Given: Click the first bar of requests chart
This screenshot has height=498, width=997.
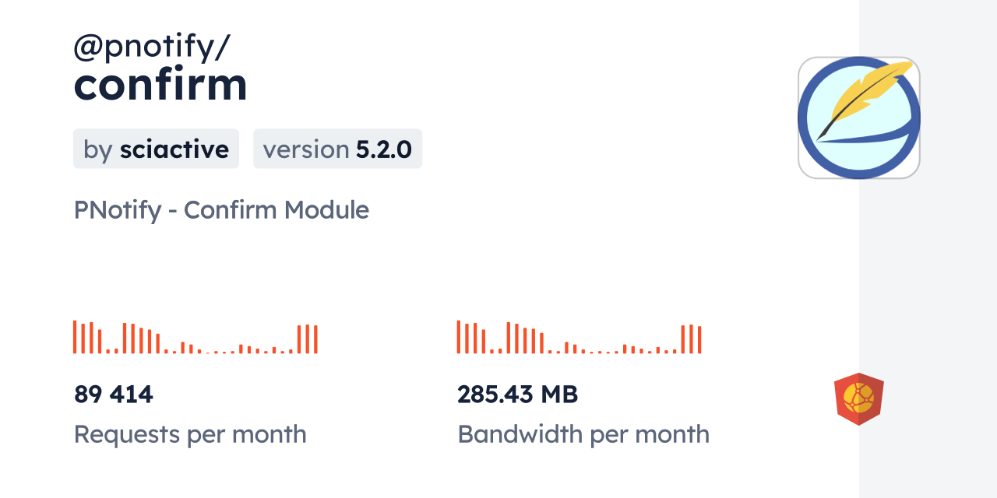Looking at the screenshot, I should point(75,337).
